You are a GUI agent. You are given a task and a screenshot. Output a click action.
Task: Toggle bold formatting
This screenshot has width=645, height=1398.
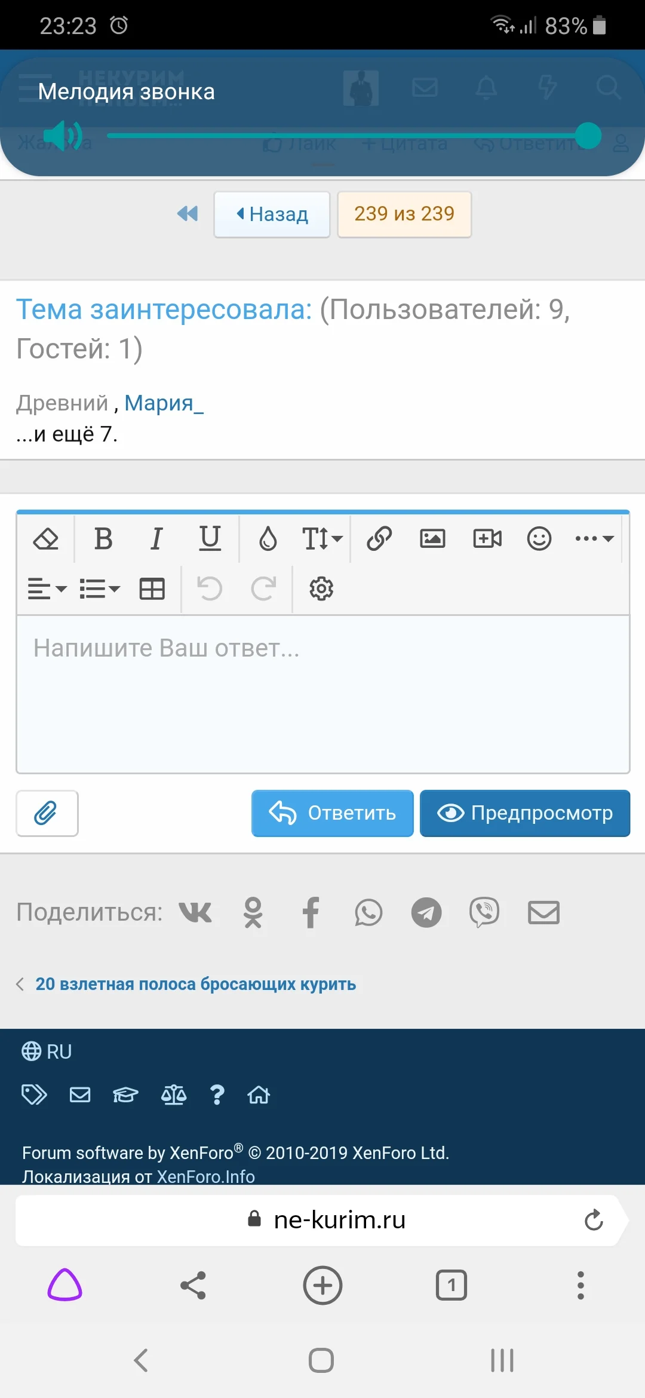coord(103,539)
